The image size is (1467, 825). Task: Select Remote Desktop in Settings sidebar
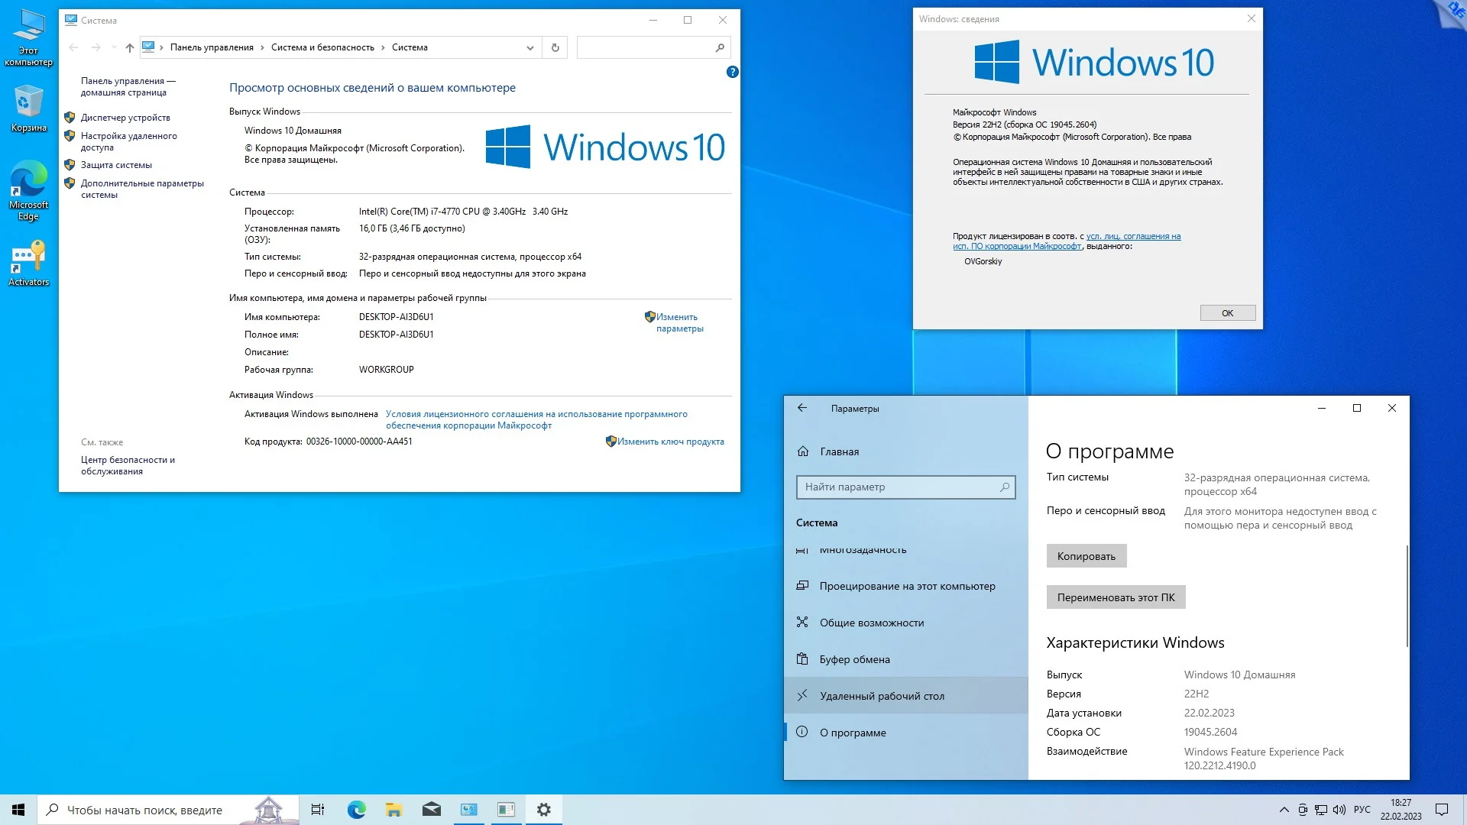point(882,696)
